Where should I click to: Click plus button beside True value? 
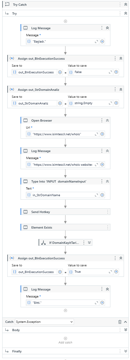point(116,272)
